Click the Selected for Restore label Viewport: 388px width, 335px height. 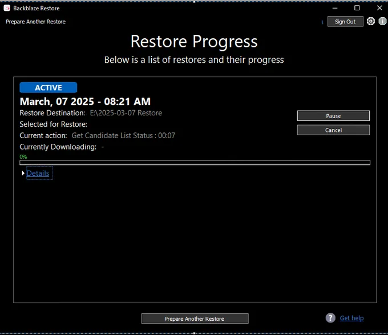click(x=53, y=124)
